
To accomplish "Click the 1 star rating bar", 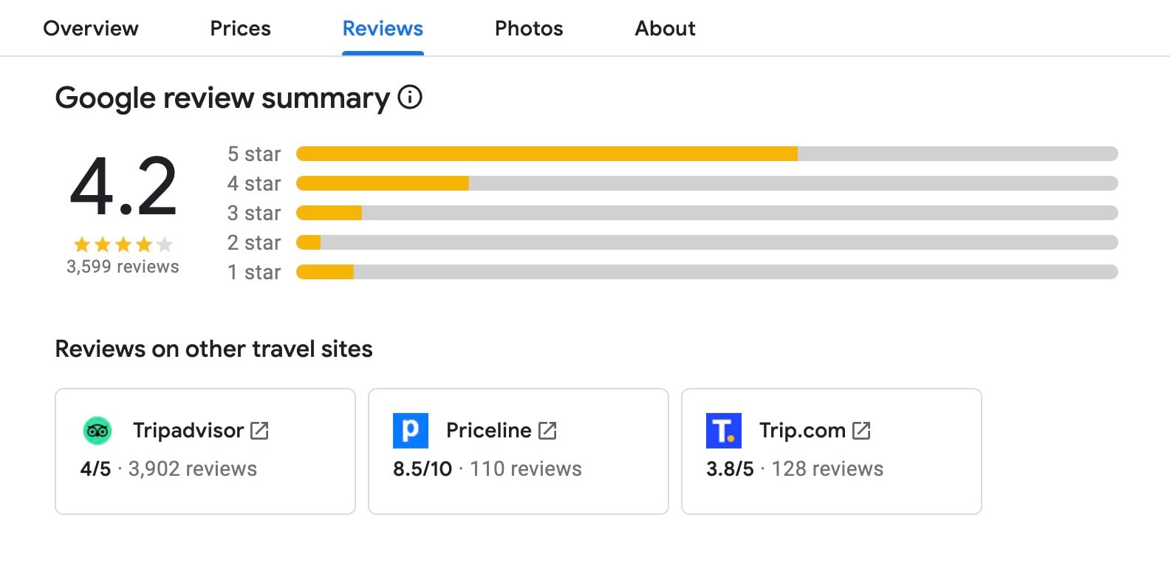I will coord(706,272).
